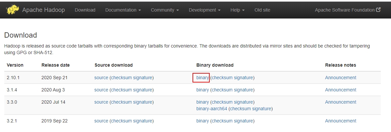
Task: Expand the Community dropdown
Action: [165, 10]
